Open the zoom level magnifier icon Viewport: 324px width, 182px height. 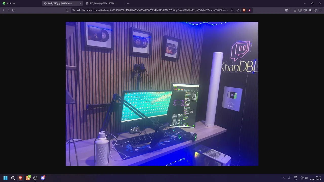(232, 10)
